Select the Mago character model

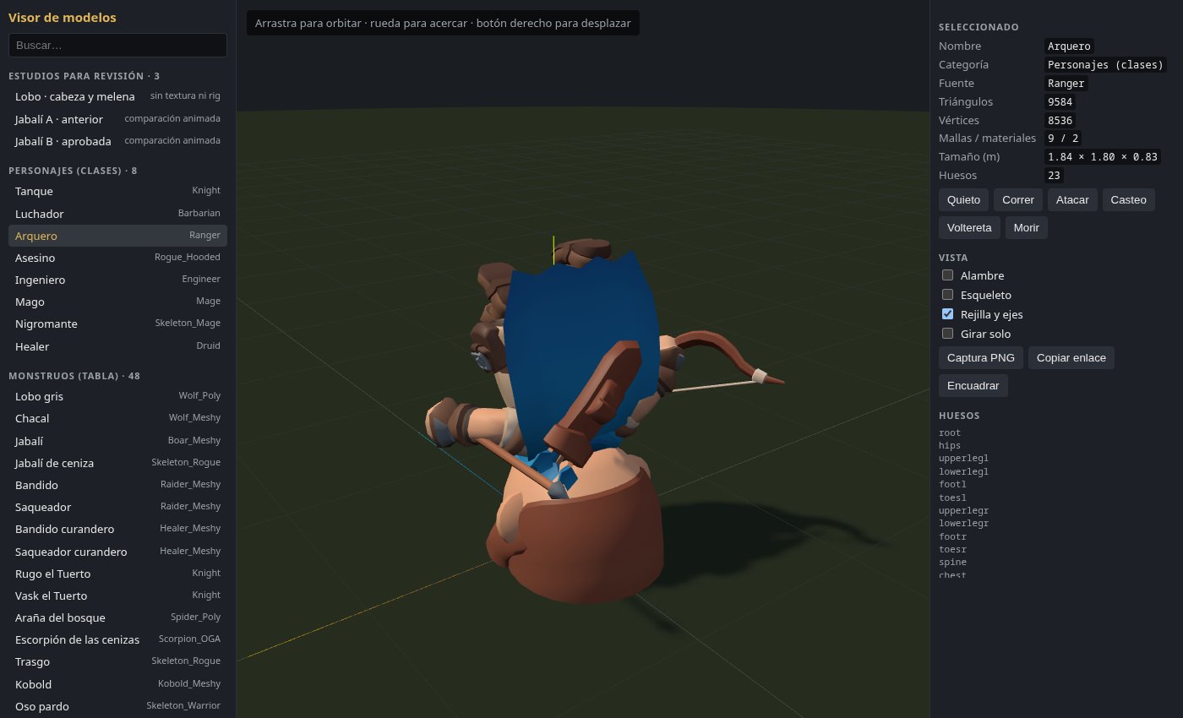pyautogui.click(x=117, y=302)
